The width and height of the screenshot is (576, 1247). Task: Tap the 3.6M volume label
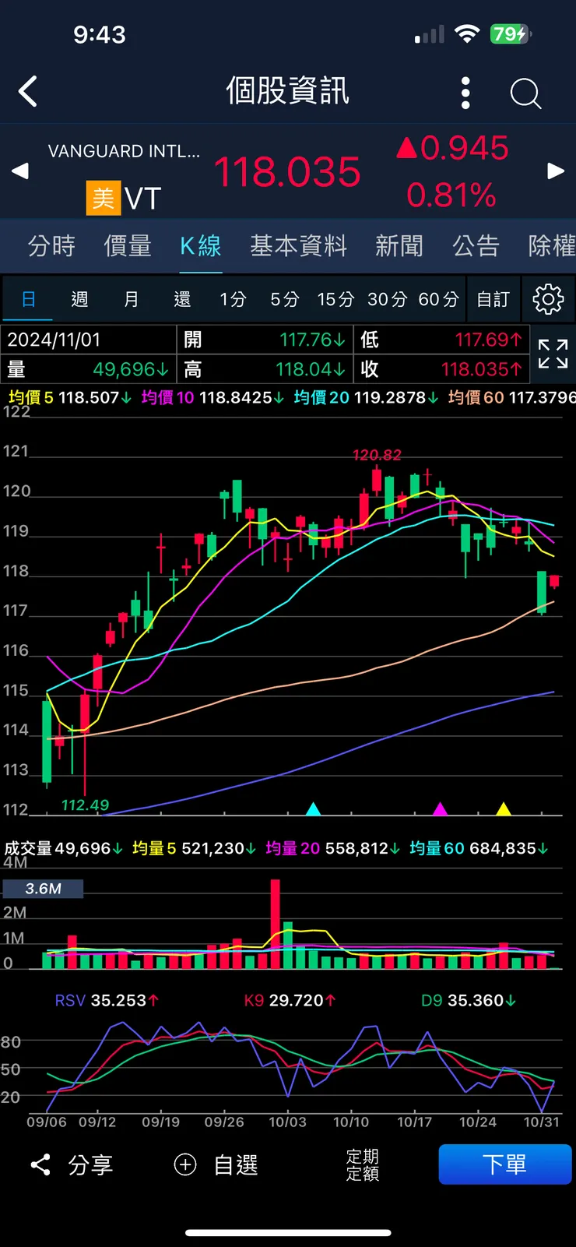click(43, 889)
